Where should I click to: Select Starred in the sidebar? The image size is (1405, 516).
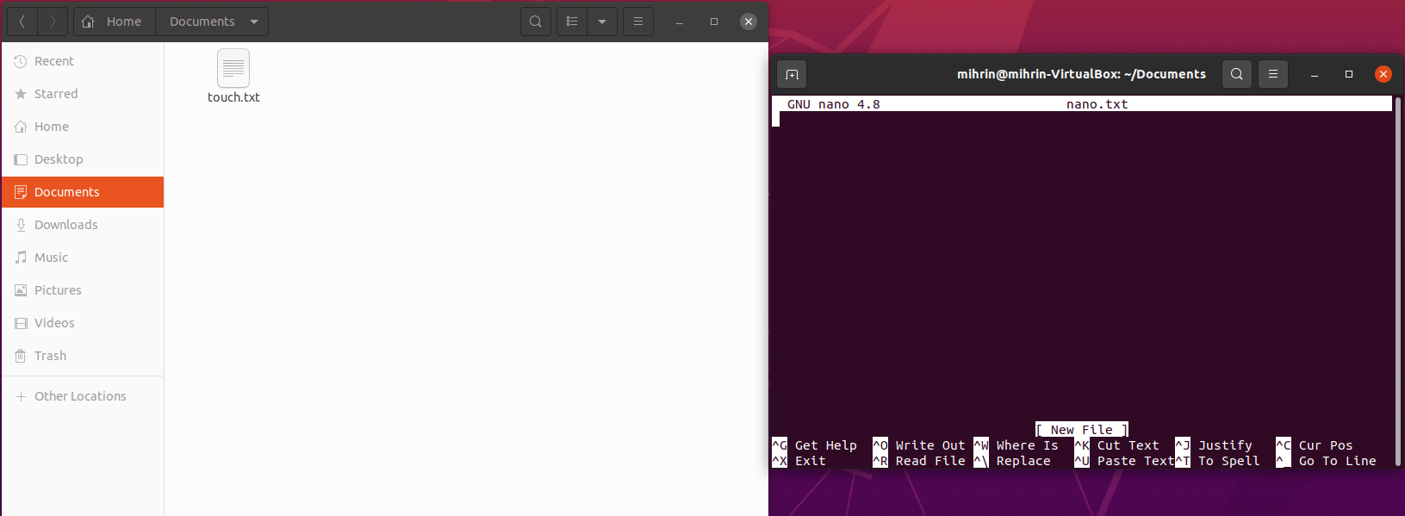55,94
